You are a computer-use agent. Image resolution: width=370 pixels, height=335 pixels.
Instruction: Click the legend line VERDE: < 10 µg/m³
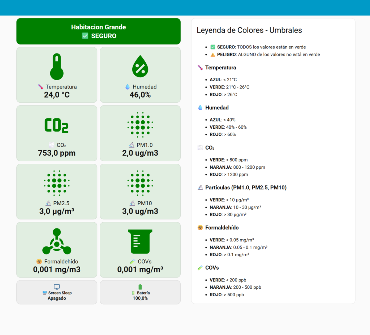(x=229, y=200)
